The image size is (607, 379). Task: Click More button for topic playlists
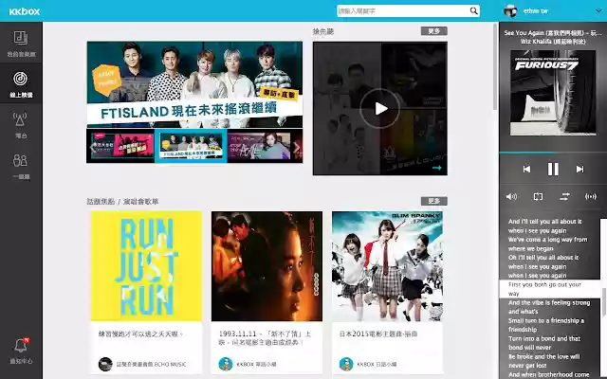pos(434,201)
